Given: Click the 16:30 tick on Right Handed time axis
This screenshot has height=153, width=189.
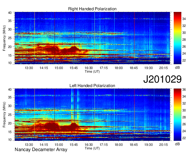Looking at the screenshot, I should [x=89, y=68].
